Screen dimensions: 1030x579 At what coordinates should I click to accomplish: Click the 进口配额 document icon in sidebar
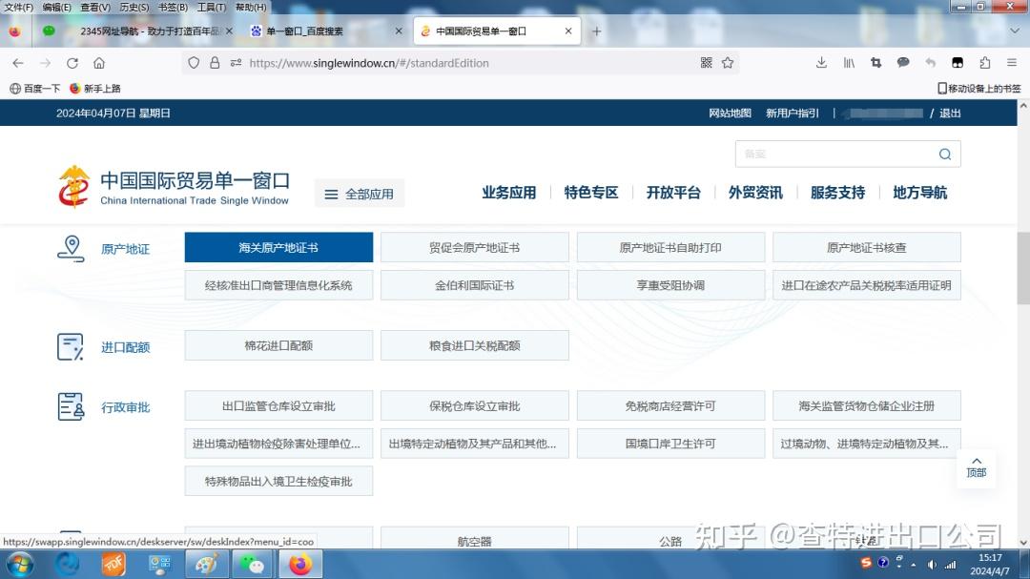coord(70,345)
